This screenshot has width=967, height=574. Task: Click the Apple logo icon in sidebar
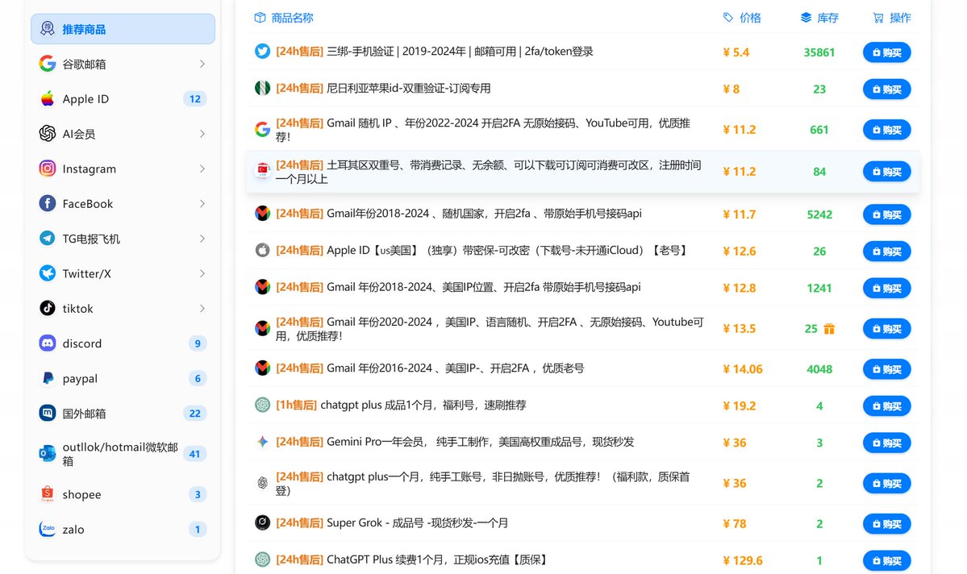click(x=48, y=98)
